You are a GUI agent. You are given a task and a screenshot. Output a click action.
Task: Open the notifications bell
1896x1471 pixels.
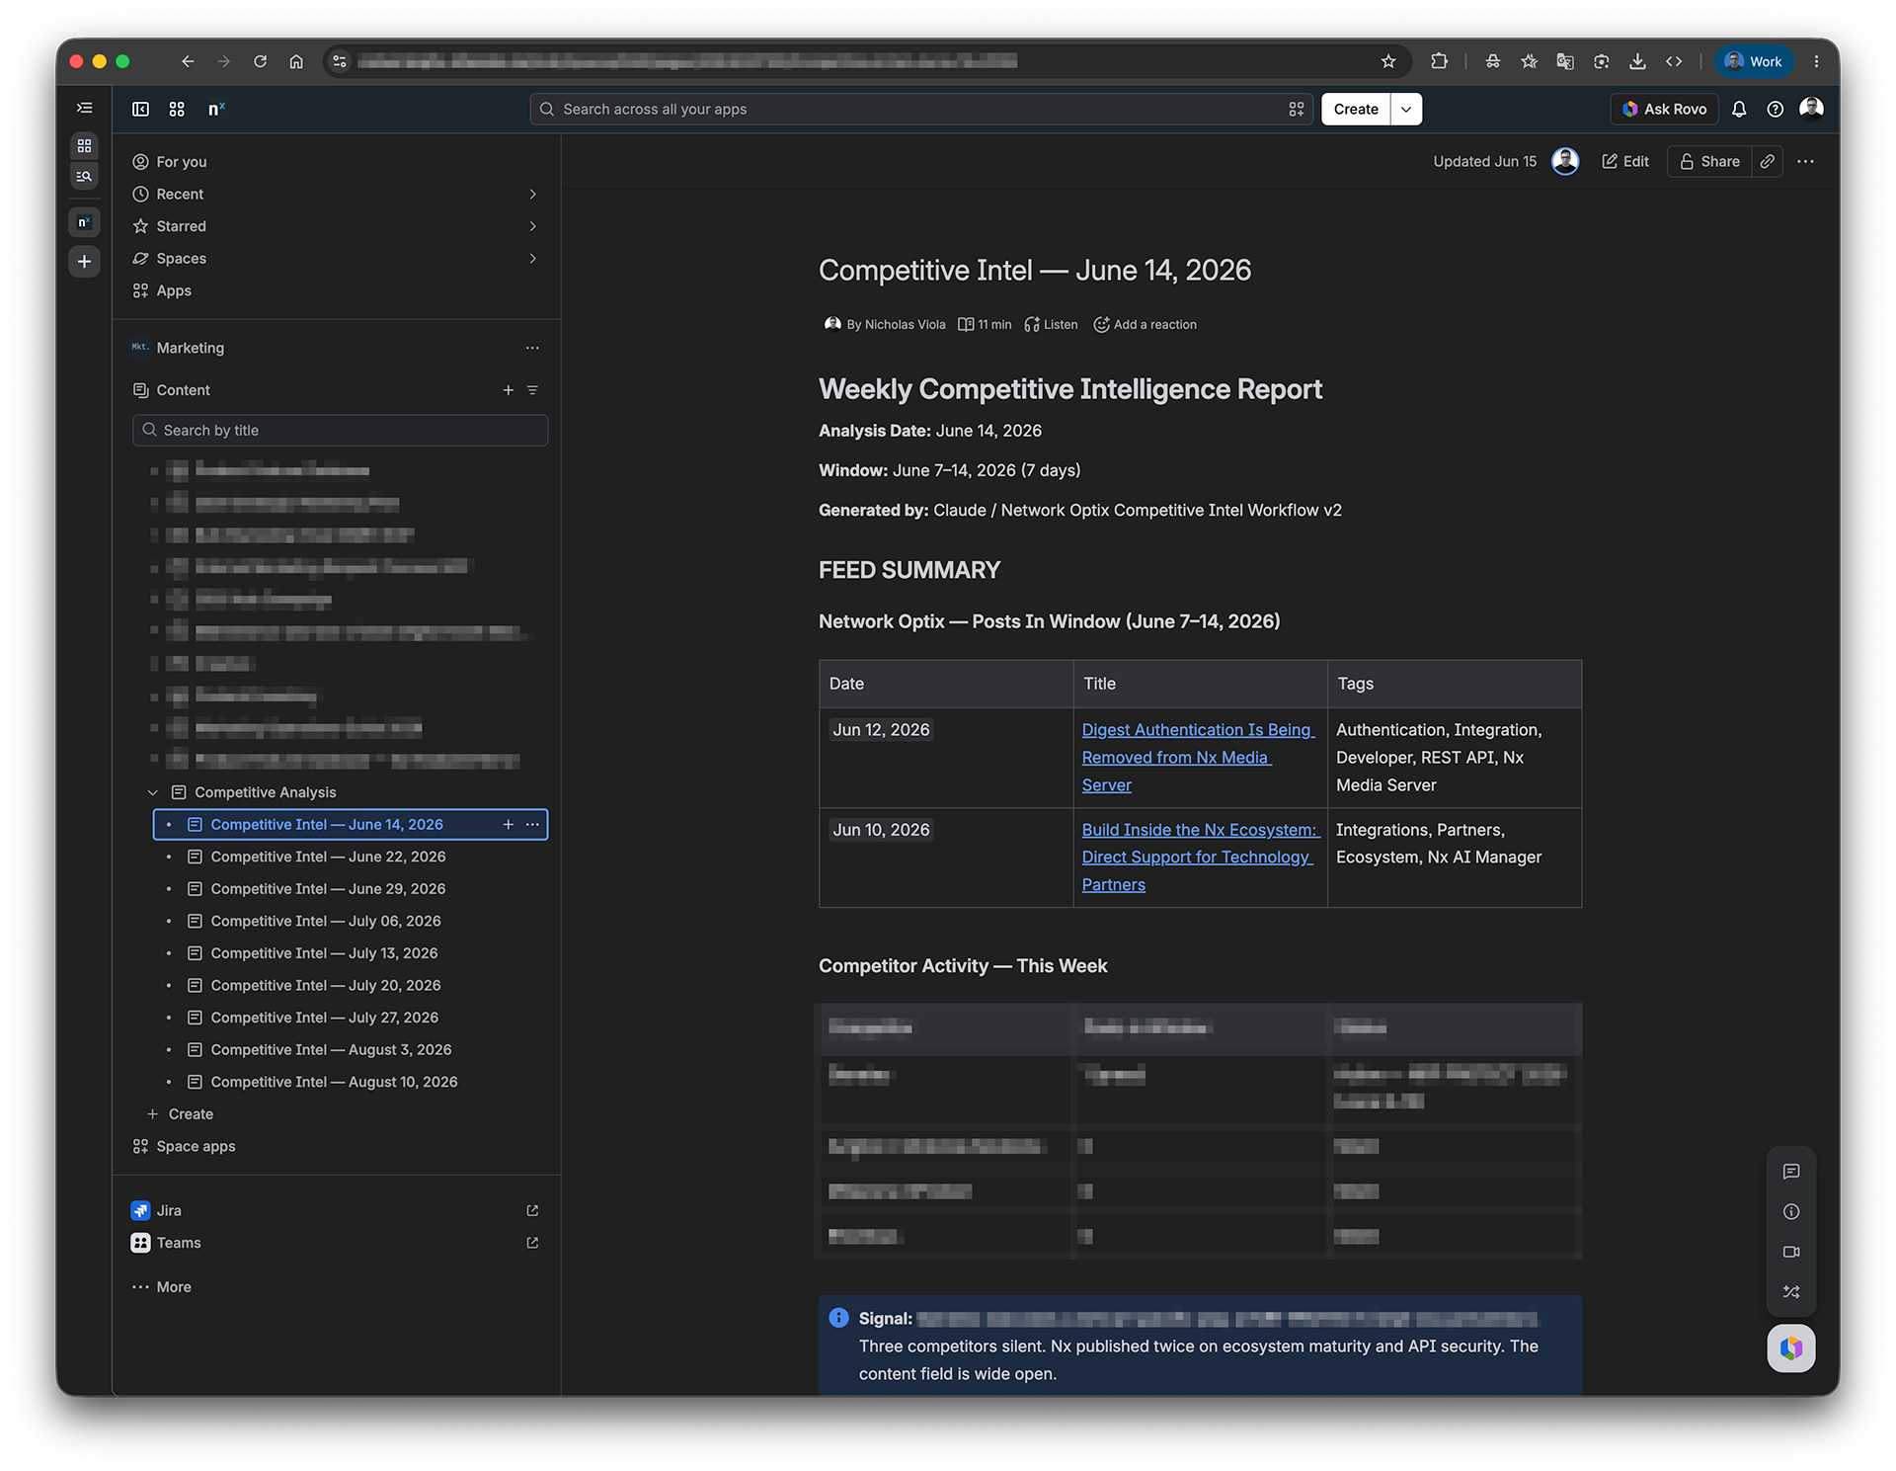(1739, 109)
